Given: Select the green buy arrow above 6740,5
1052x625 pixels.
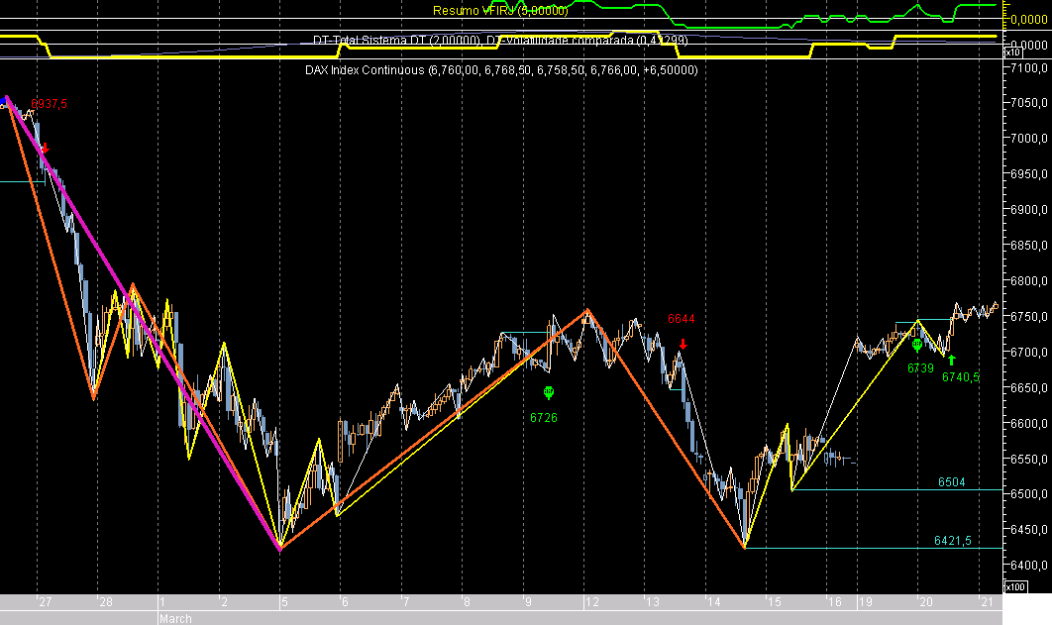Looking at the screenshot, I should coord(952,360).
